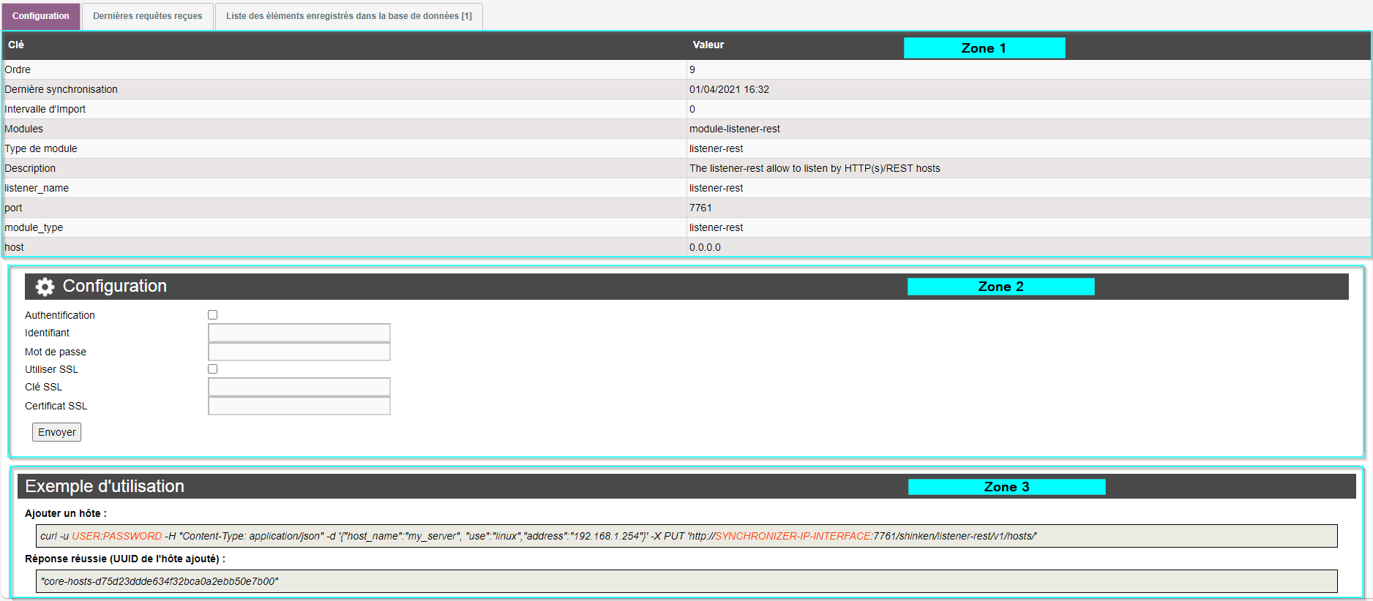The width and height of the screenshot is (1373, 601).
Task: Select the host value 0.0.0.0
Action: tap(705, 247)
